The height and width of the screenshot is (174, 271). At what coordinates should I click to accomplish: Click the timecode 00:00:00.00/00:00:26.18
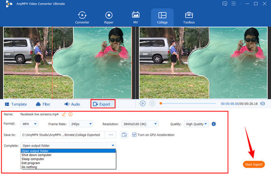pos(239,104)
